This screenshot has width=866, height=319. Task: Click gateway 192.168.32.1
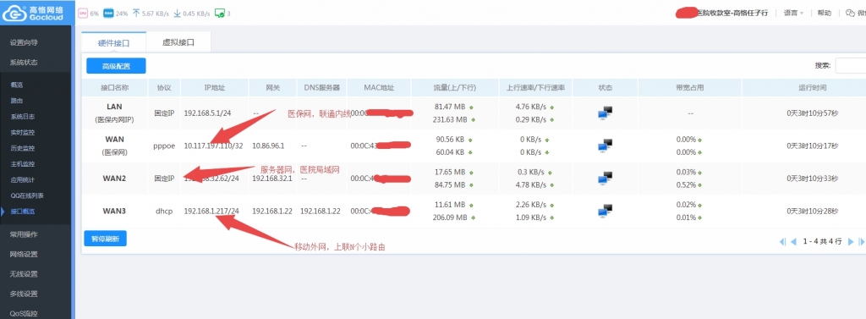(x=271, y=179)
